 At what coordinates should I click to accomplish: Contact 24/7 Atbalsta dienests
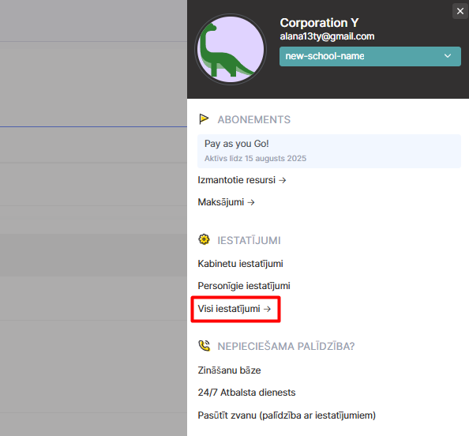click(x=247, y=393)
